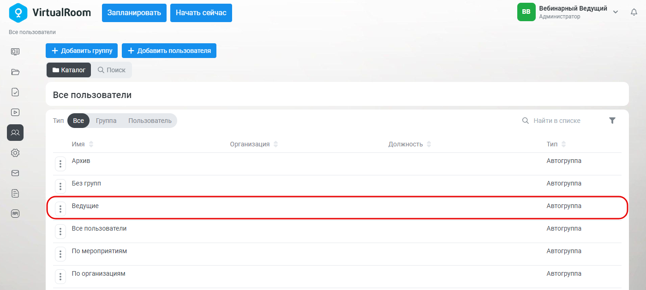Click the notification bell icon
This screenshot has height=290, width=646.
634,12
